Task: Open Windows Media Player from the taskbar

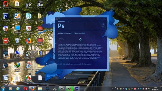Action: pos(10,89)
